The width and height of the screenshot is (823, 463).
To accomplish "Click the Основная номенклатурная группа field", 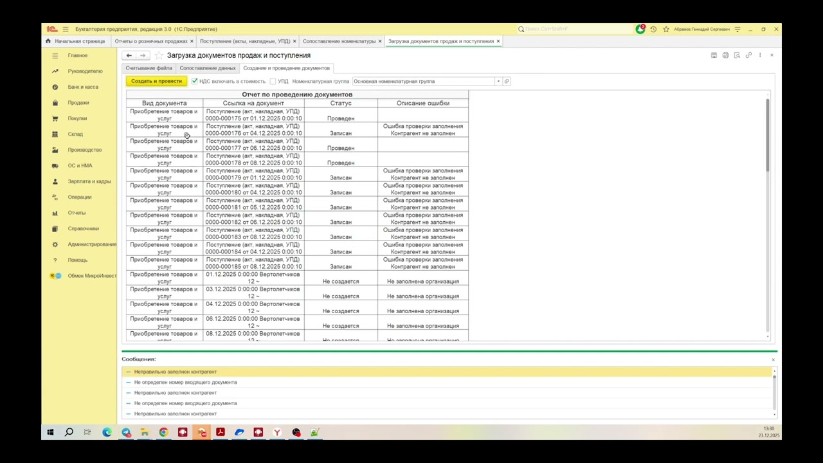I will coord(423,81).
